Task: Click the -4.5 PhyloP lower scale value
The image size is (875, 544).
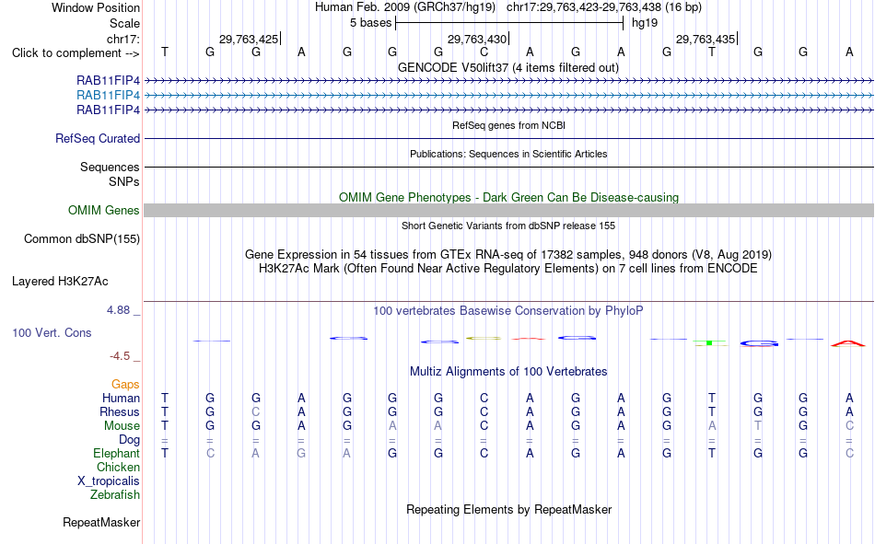Action: pos(120,356)
